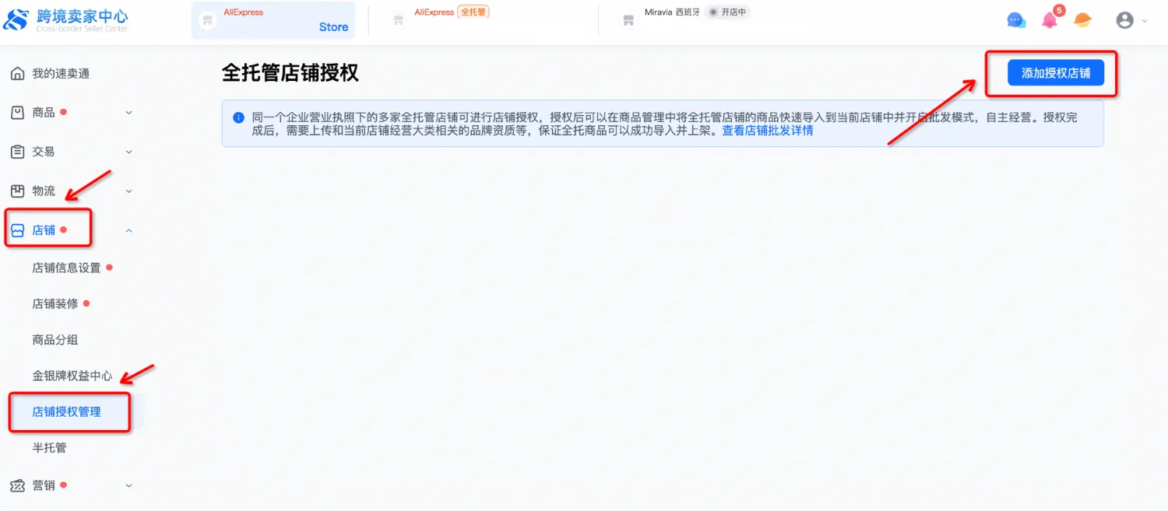The image size is (1168, 511).
Task: Expand the 商品 menu chevron
Action: pos(129,113)
